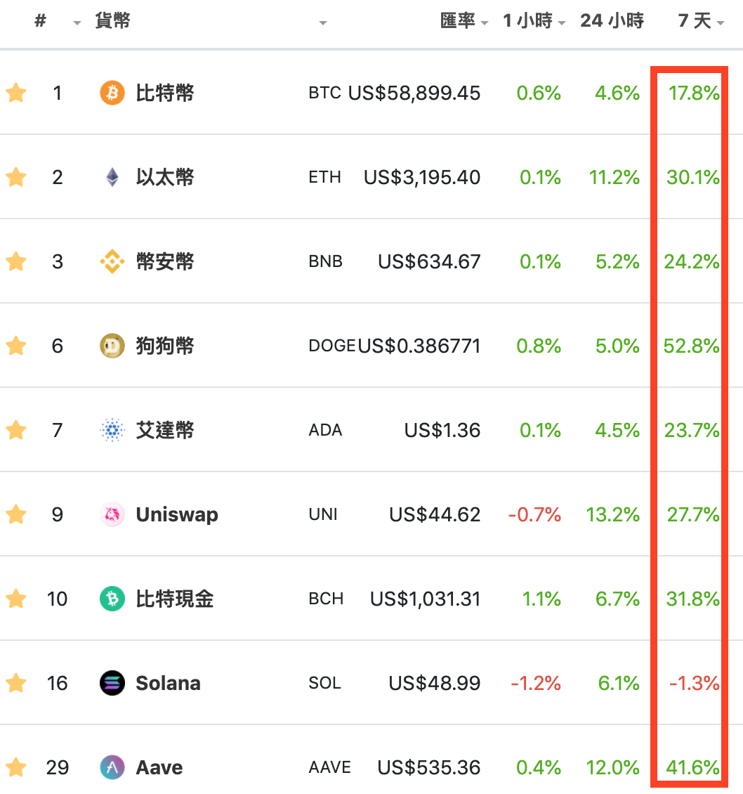Image resolution: width=743 pixels, height=794 pixels.
Task: Click the SOL ticker symbol
Action: point(325,683)
